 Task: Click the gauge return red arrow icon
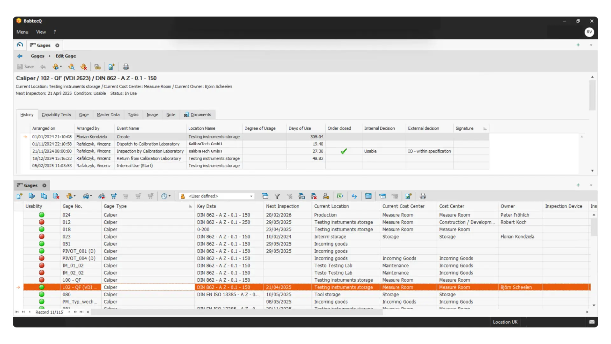coord(102,196)
